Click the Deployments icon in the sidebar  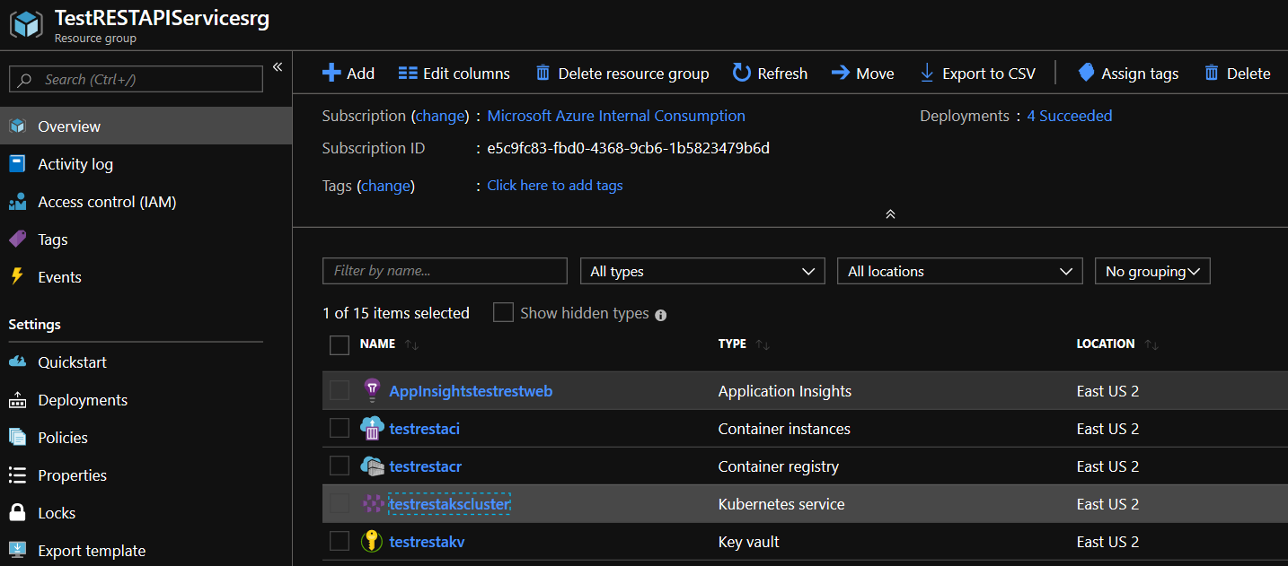tap(17, 400)
